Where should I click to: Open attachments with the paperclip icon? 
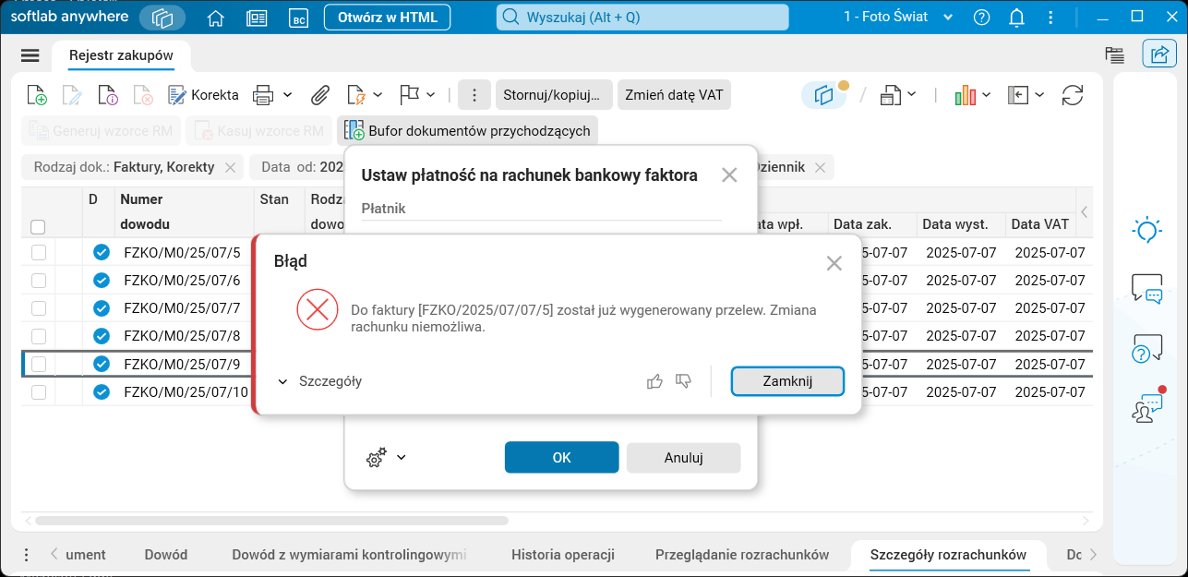(320, 94)
